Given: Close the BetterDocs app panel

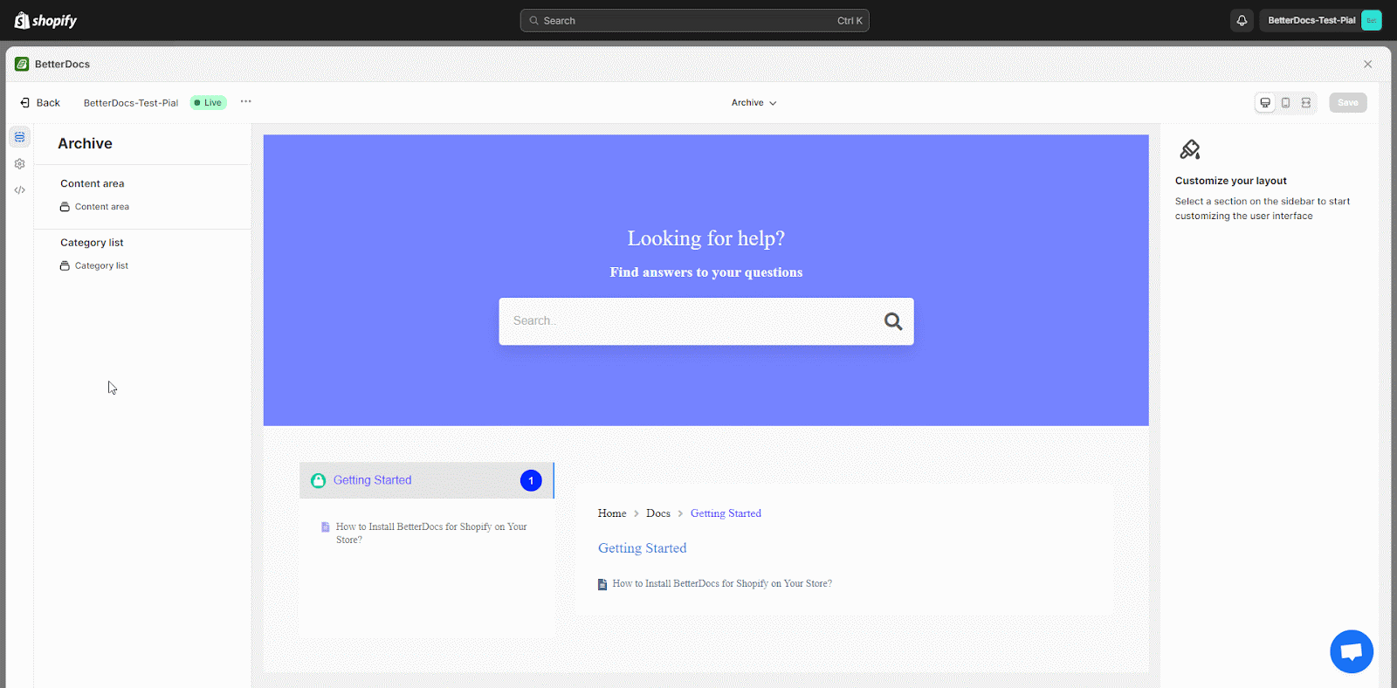Looking at the screenshot, I should tap(1367, 64).
